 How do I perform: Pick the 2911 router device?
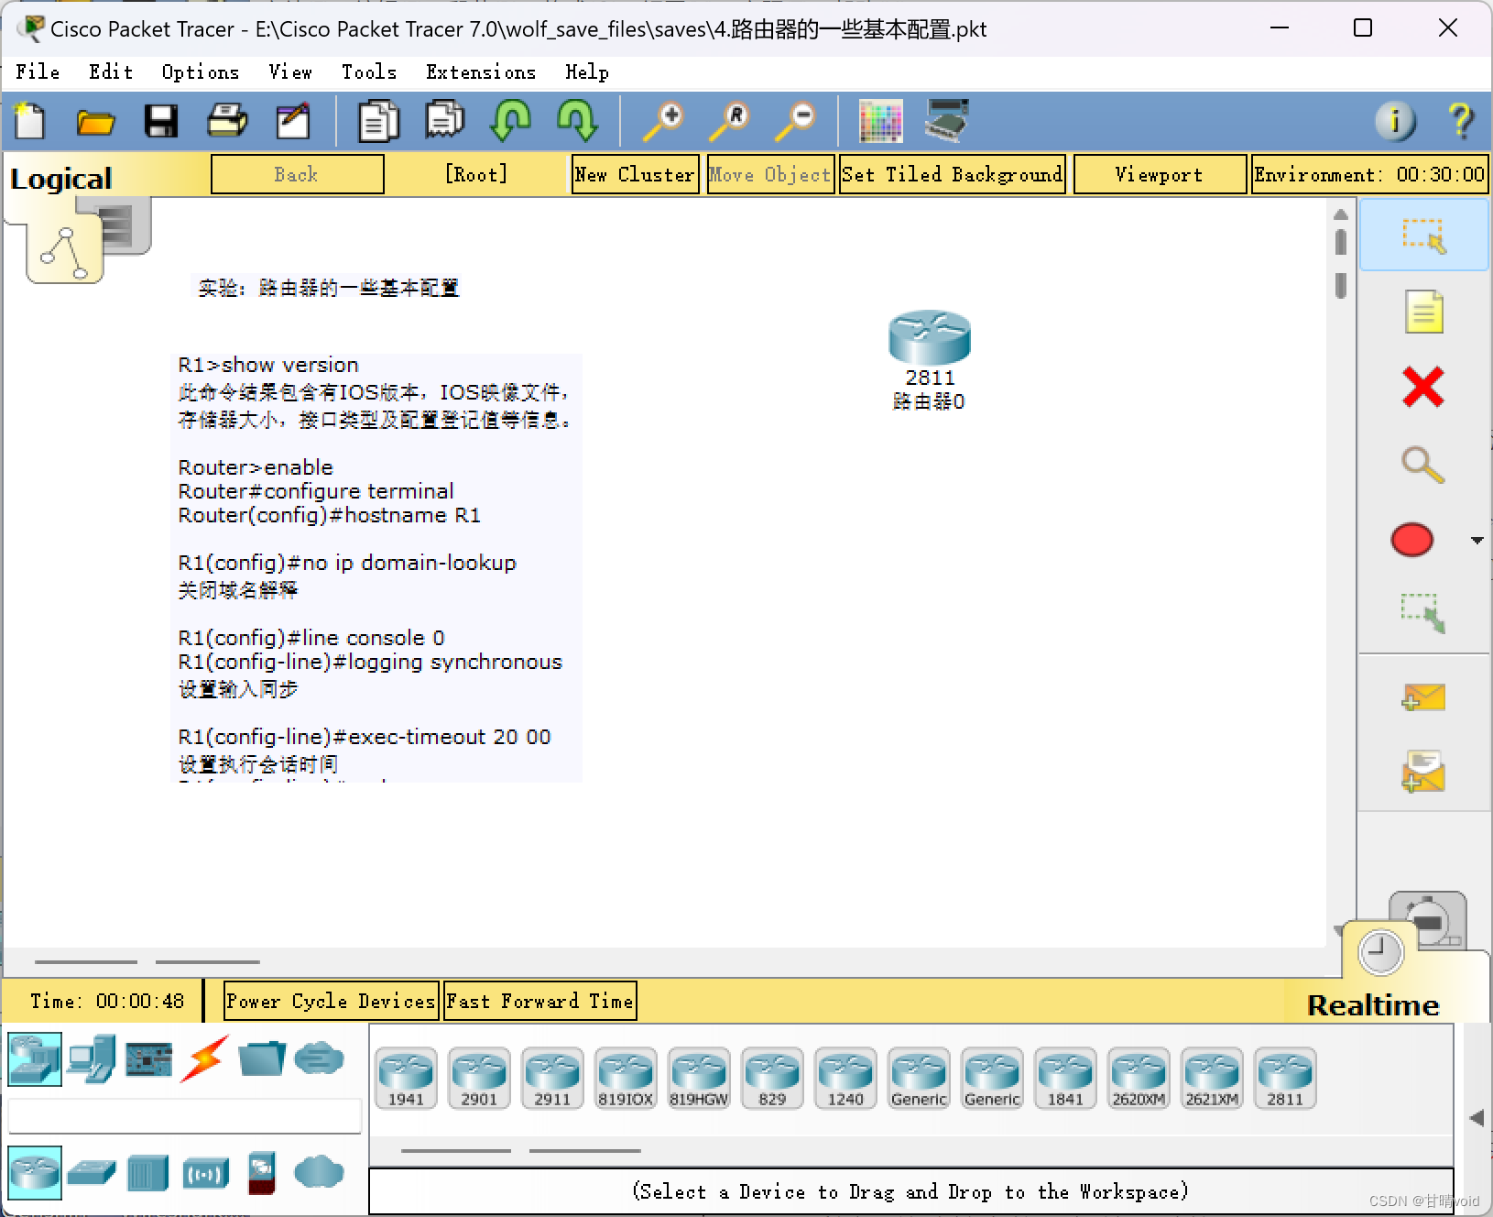coord(552,1078)
